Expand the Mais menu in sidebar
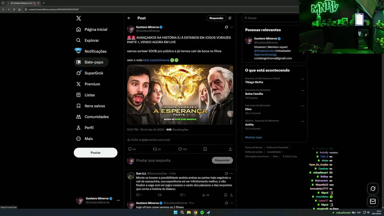The width and height of the screenshot is (384, 216). point(85,139)
